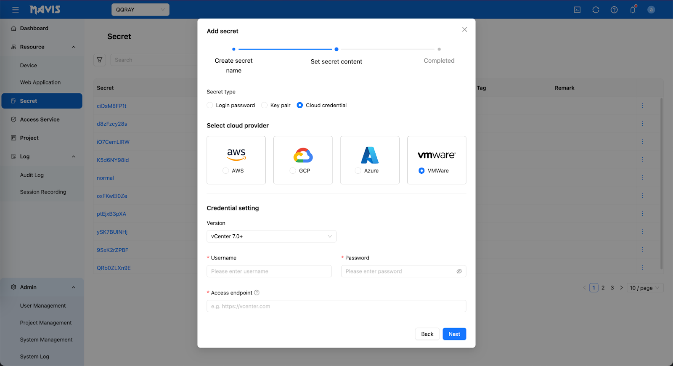The height and width of the screenshot is (366, 673).
Task: Open row actions for oxFKwEI0Ze
Action: click(x=642, y=196)
